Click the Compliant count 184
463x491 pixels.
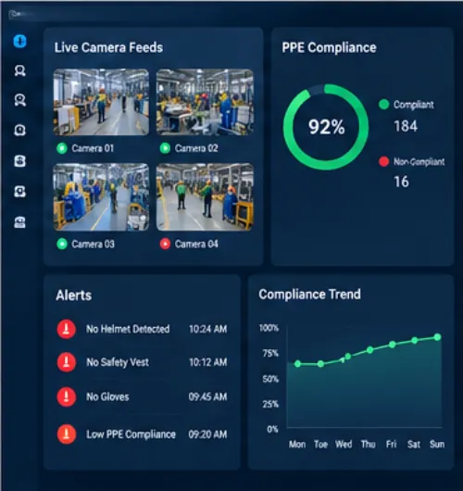406,126
